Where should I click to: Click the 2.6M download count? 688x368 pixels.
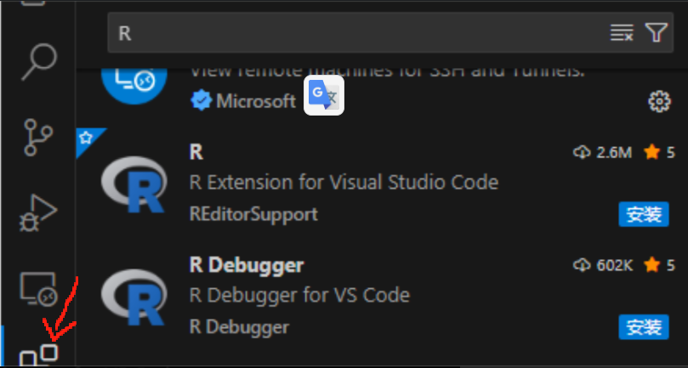(602, 153)
